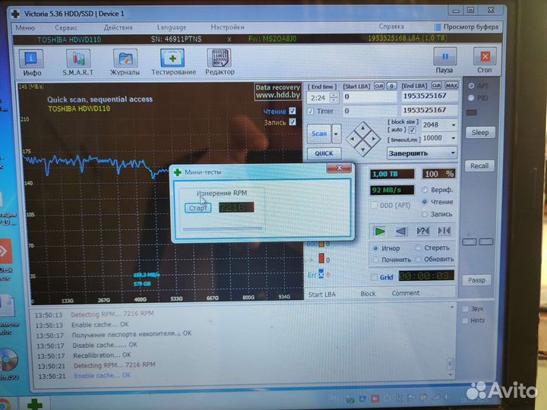Select the Починить radio option
The height and width of the screenshot is (410, 547).
point(376,260)
